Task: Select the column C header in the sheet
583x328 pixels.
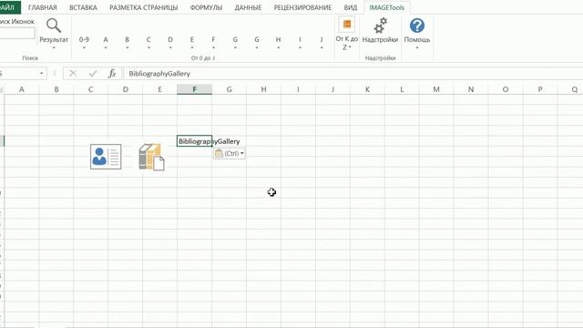Action: (x=91, y=89)
